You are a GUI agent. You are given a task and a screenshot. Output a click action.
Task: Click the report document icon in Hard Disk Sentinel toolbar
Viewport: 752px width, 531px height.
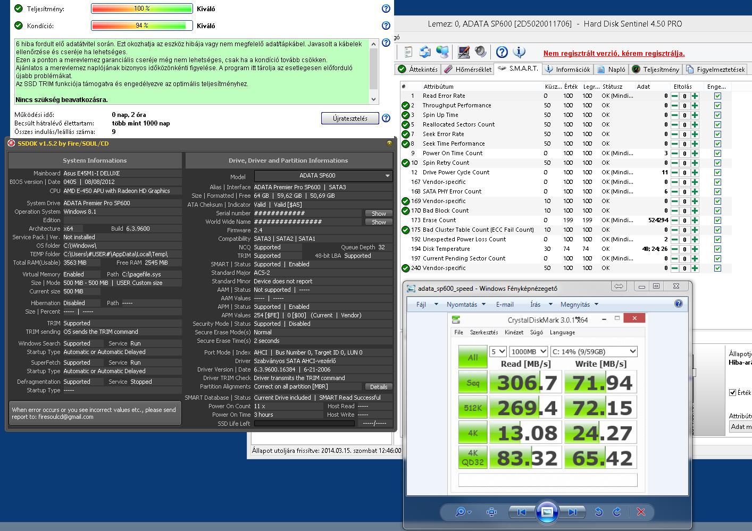coord(408,52)
